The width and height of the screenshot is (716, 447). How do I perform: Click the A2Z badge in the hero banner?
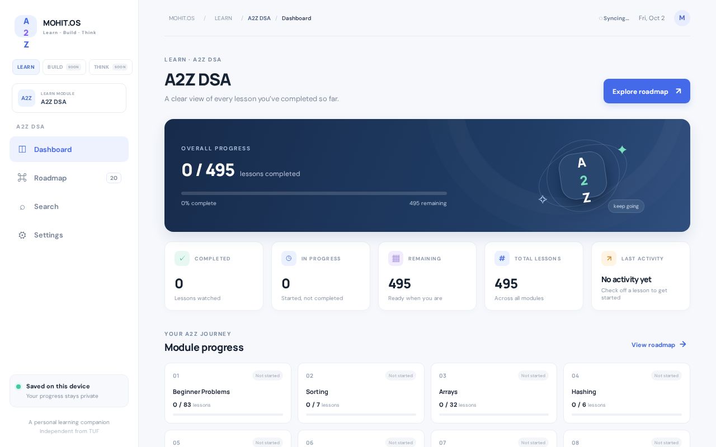click(583, 175)
